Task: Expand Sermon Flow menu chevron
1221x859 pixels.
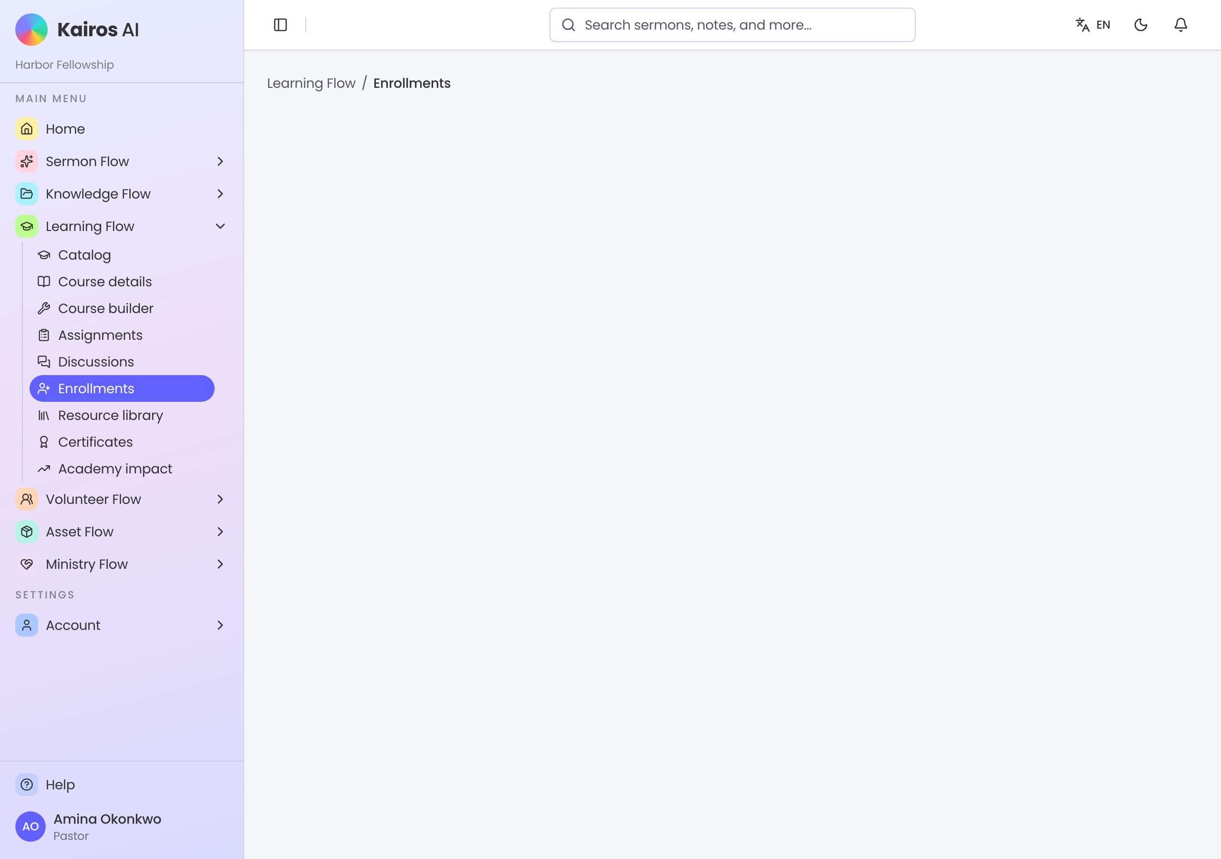Action: point(220,161)
